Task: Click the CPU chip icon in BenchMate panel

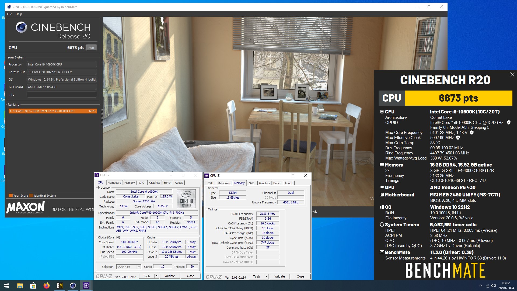Action: pyautogui.click(x=382, y=112)
